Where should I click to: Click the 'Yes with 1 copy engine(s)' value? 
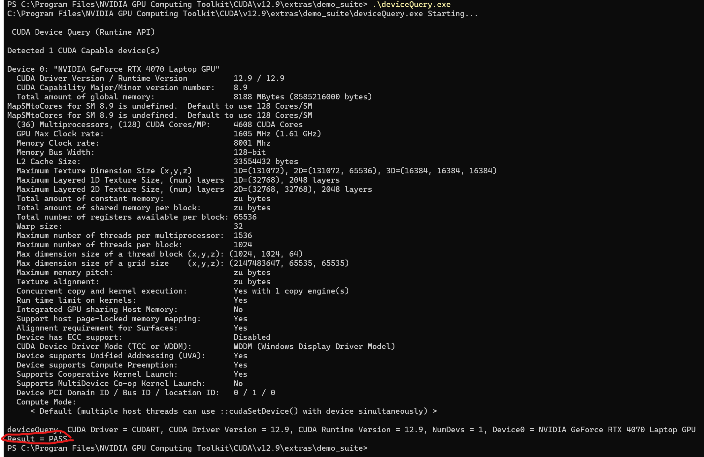[x=291, y=291]
